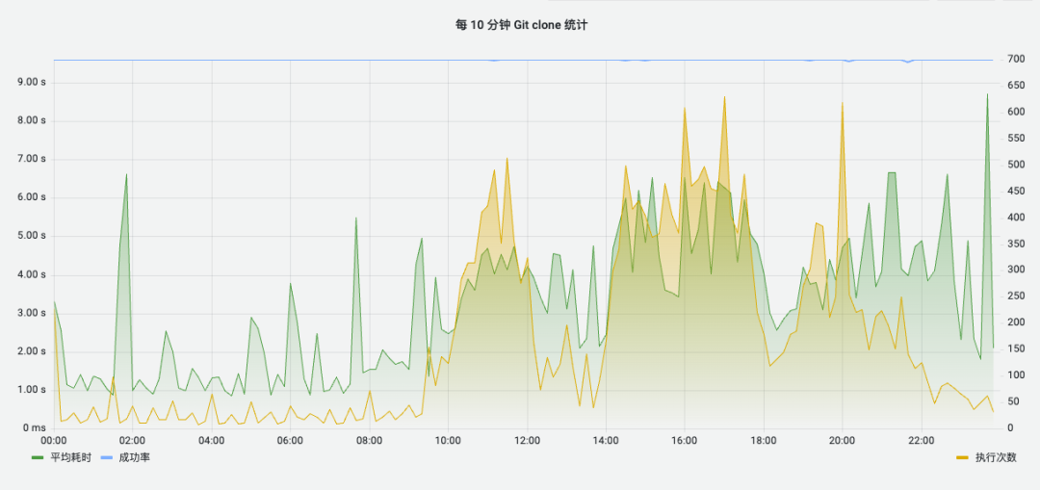The width and height of the screenshot is (1040, 490).
Task: Click the 5.00 s left axis label
Action: [33, 237]
